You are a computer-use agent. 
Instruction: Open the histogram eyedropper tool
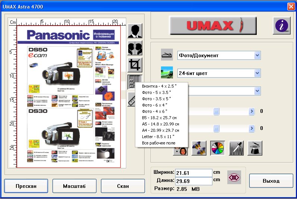coord(236,148)
